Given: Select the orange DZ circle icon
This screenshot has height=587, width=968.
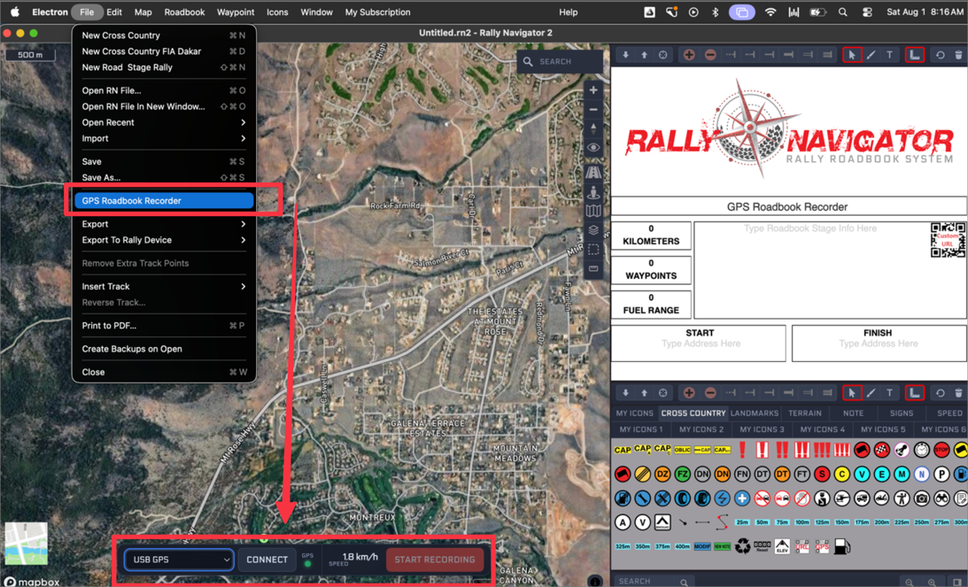Looking at the screenshot, I should (662, 474).
